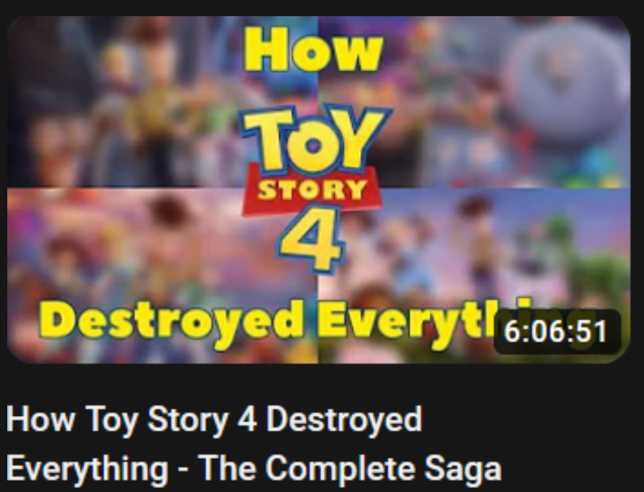
Task: Click the word 'How' in the title text
Action: point(41,419)
